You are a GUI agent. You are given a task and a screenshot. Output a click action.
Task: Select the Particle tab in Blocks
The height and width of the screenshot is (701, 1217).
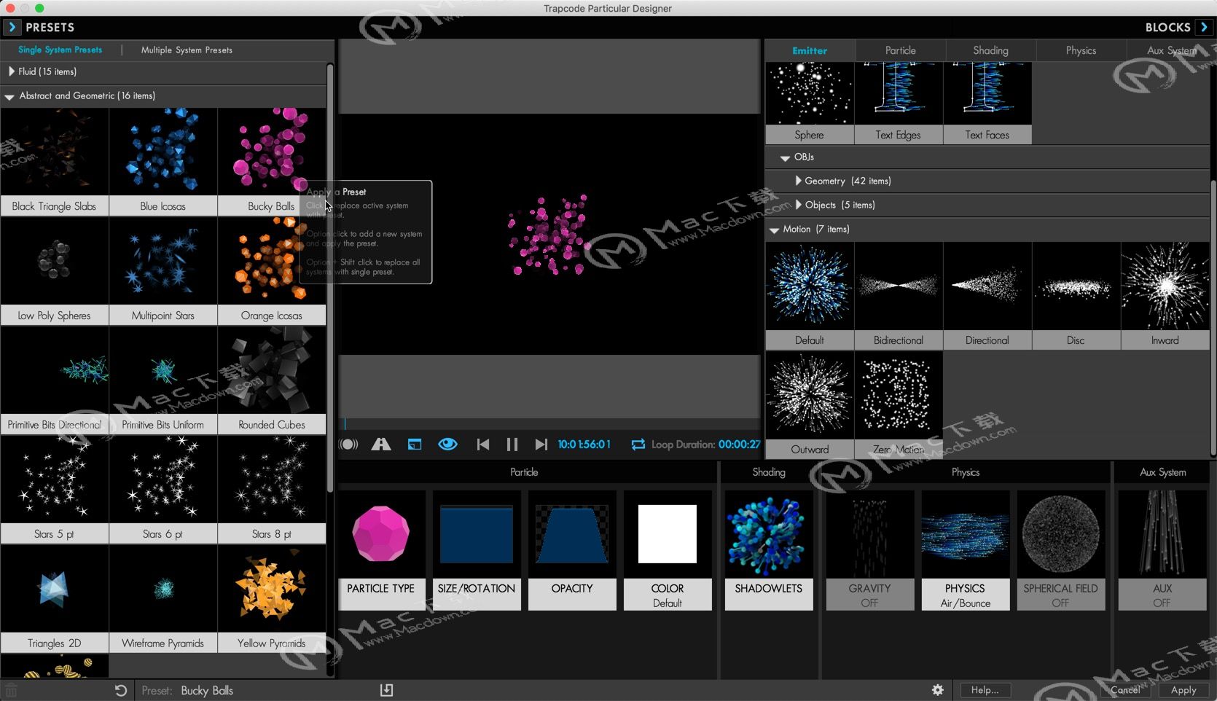tap(901, 50)
